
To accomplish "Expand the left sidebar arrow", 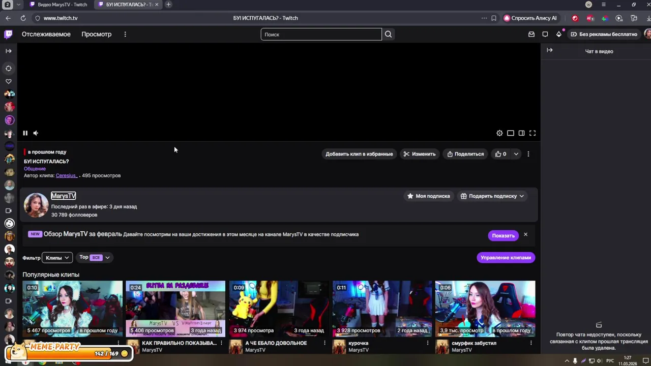I will click(9, 51).
